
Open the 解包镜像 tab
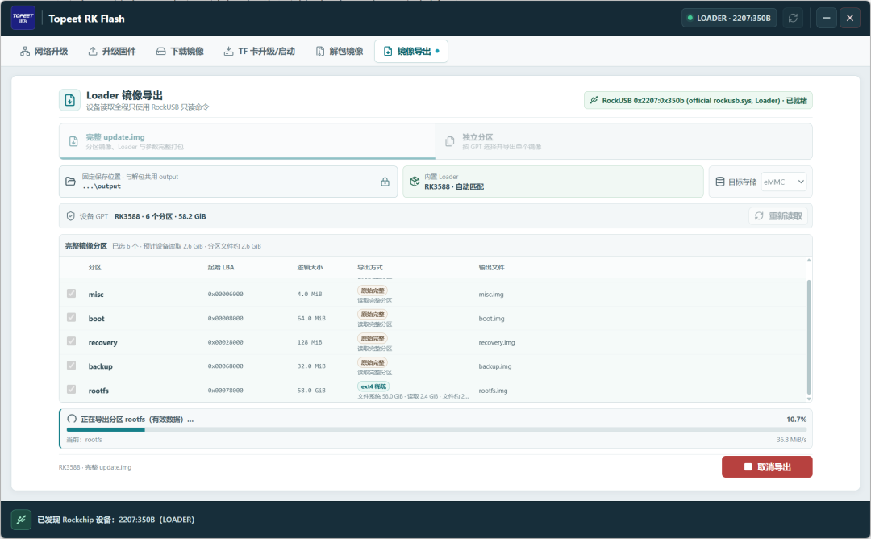[340, 51]
